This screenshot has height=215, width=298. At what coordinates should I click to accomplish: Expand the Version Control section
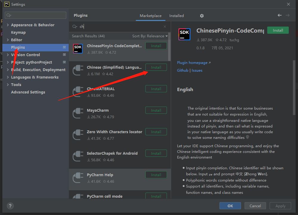coord(8,55)
